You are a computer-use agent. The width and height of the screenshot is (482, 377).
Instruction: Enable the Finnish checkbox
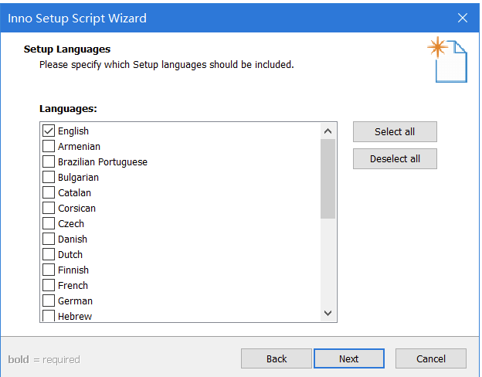point(49,270)
